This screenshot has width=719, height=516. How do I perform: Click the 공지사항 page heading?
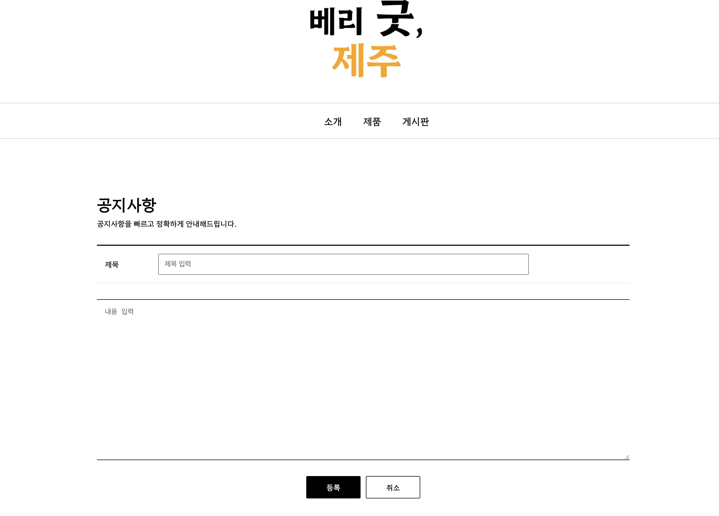tap(126, 205)
